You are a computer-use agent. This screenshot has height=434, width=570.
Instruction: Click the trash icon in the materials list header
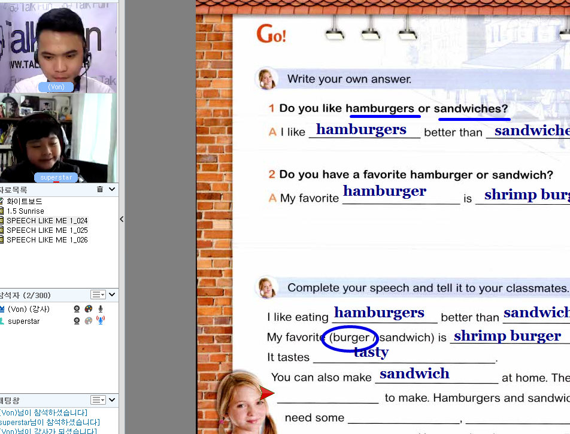(100, 189)
